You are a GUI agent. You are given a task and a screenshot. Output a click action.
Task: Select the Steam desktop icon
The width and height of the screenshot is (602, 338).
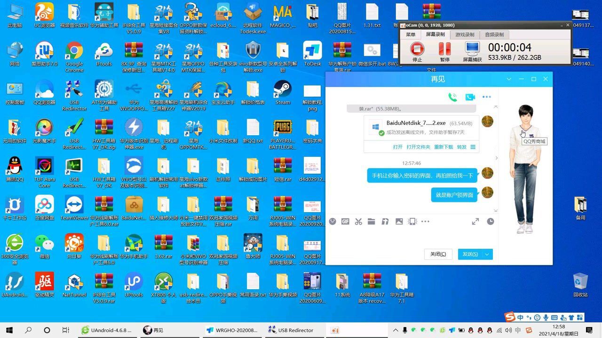coord(283,92)
